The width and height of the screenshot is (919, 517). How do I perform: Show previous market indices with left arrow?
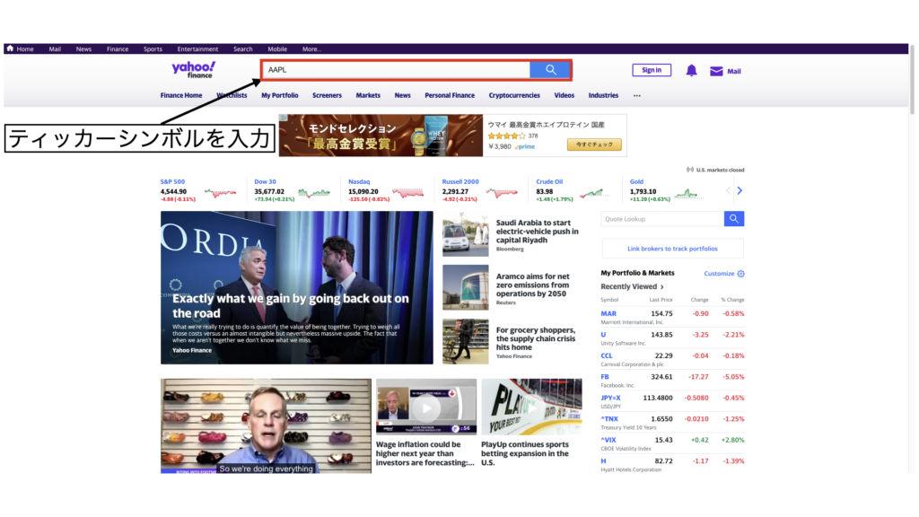[729, 190]
